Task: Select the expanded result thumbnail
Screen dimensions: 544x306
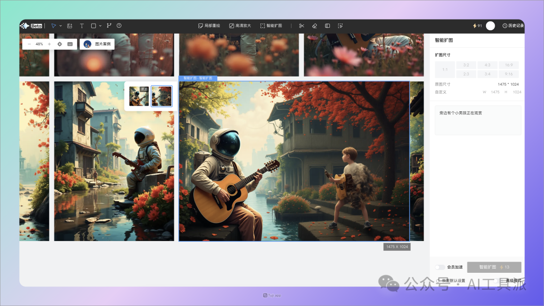Action: click(x=162, y=96)
